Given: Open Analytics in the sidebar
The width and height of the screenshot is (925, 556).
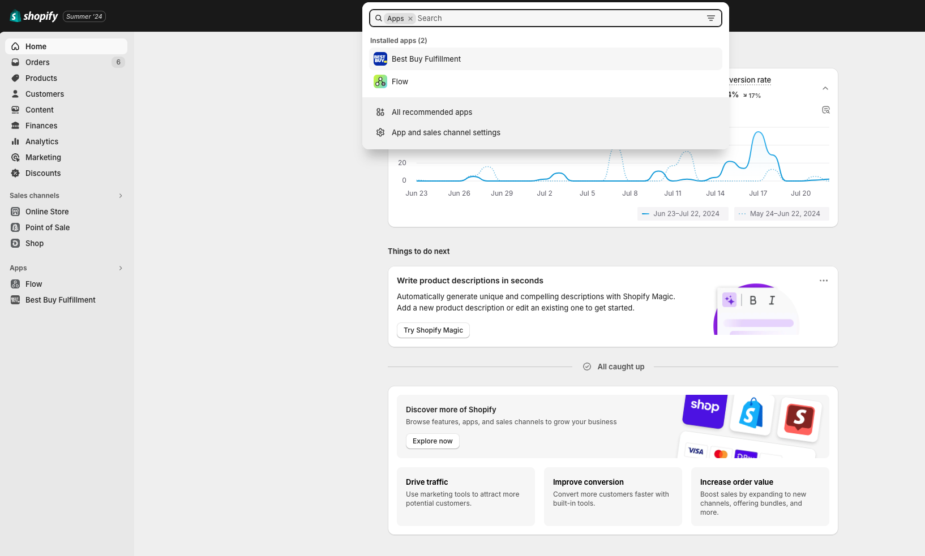Looking at the screenshot, I should [x=66, y=141].
